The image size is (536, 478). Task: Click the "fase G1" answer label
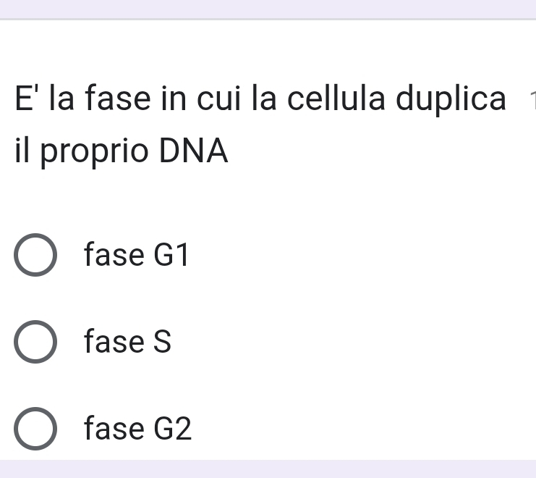136,256
